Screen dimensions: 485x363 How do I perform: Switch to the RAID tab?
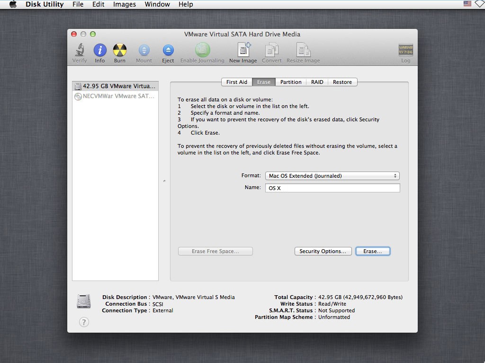tap(317, 82)
